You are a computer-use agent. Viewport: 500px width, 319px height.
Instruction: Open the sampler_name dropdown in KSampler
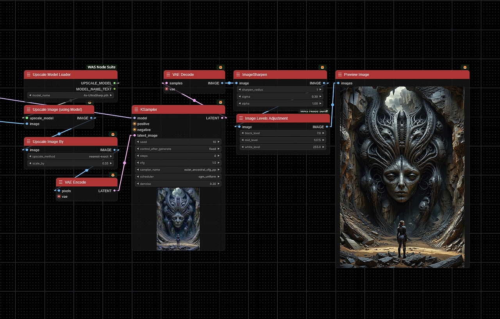tap(178, 170)
